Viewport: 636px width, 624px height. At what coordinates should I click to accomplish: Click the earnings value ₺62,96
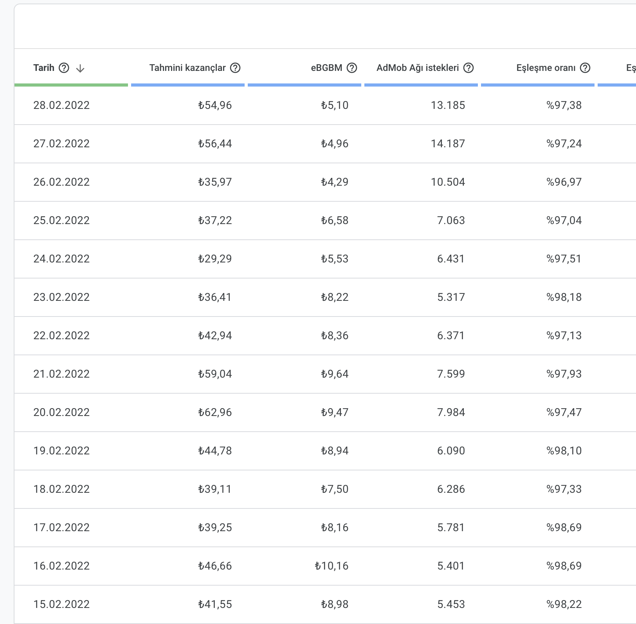215,412
